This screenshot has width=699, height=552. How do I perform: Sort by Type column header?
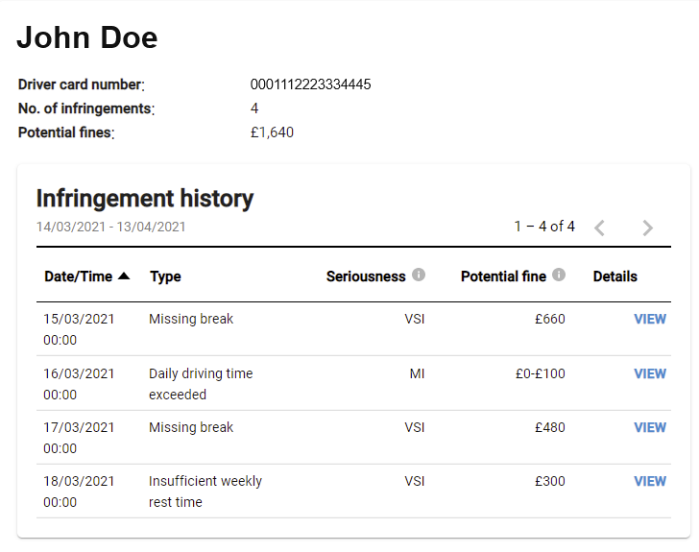(165, 276)
